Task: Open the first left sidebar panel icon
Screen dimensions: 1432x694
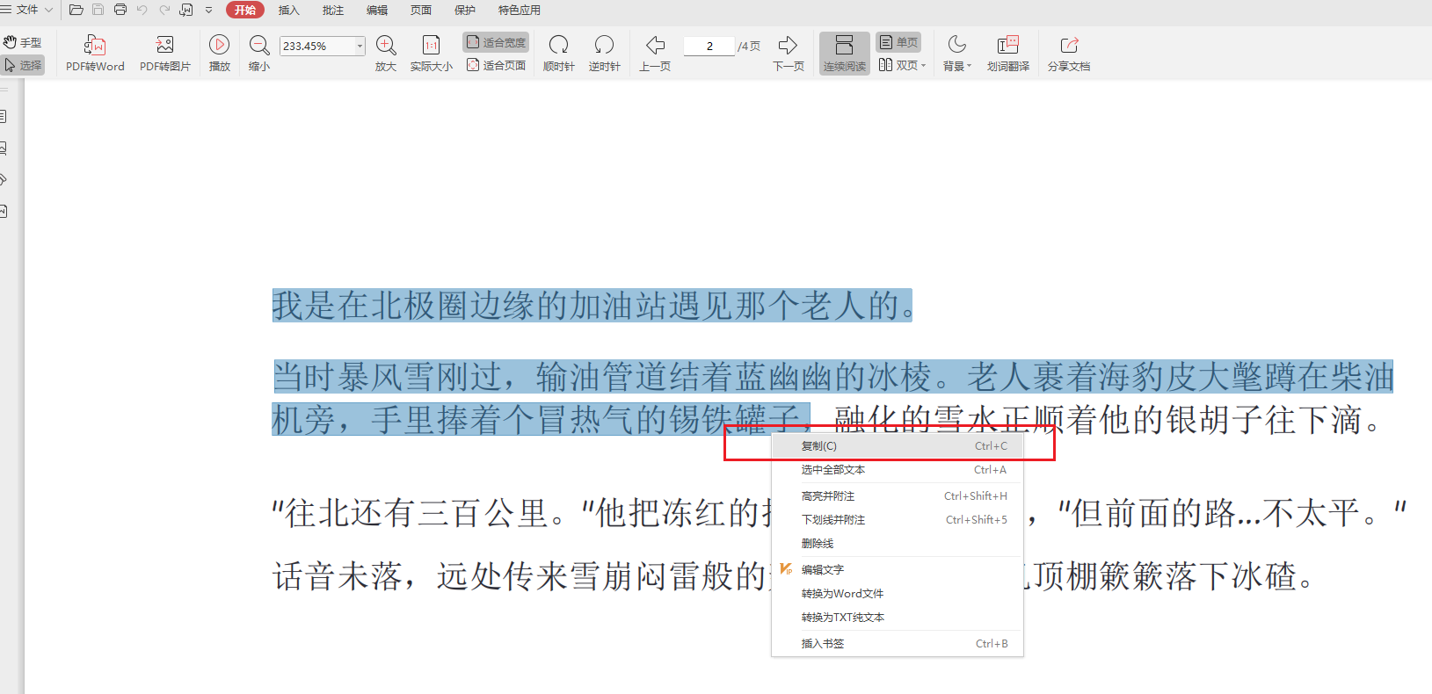Action: click(4, 116)
